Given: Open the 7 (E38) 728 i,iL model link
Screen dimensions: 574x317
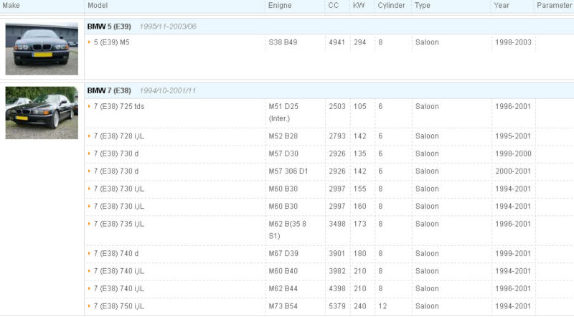Looking at the screenshot, I should coord(119,136).
